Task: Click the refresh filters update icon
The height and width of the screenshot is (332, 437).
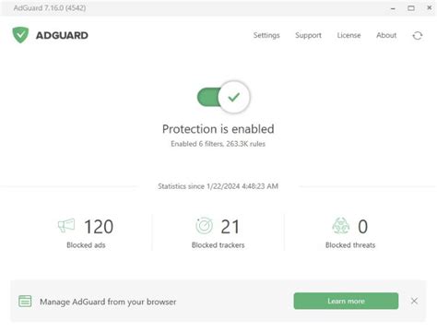Action: 418,36
